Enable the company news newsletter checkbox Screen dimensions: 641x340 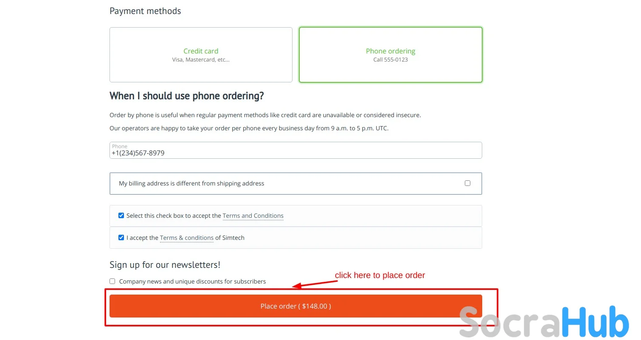[x=112, y=281]
